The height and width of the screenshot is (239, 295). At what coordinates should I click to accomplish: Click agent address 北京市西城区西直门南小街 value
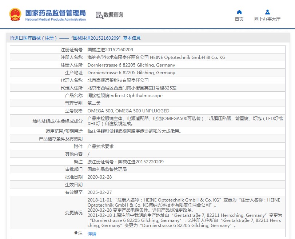click(x=132, y=88)
